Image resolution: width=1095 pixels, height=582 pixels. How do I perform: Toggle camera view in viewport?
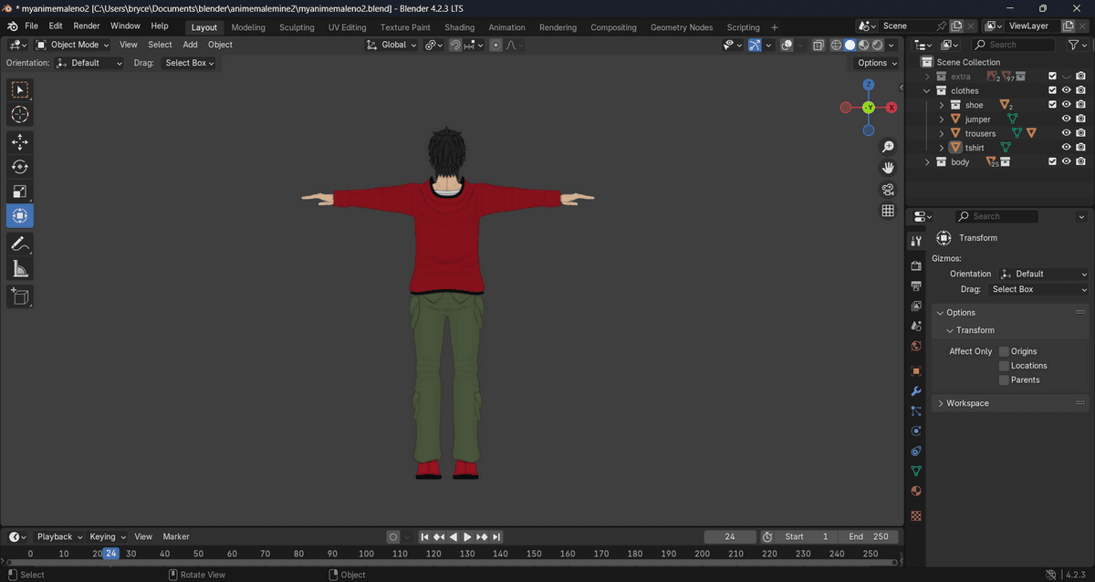click(x=887, y=190)
